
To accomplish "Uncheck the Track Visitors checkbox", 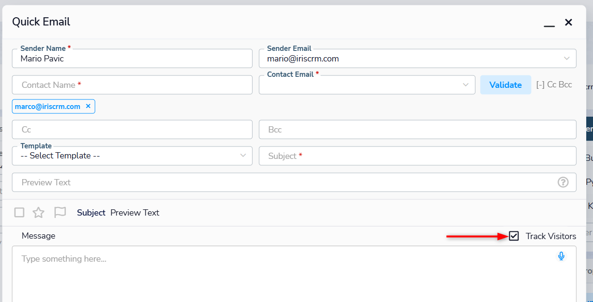I will tap(514, 236).
